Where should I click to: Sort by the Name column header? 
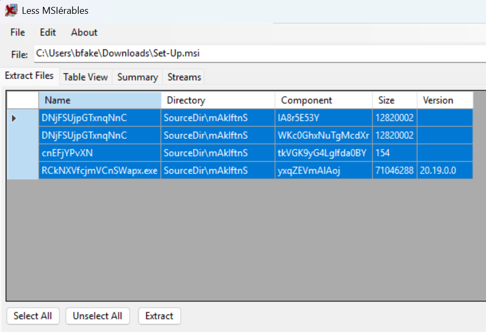[100, 100]
